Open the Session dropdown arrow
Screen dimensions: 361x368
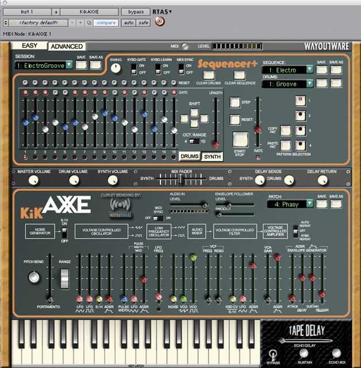pyautogui.click(x=69, y=64)
